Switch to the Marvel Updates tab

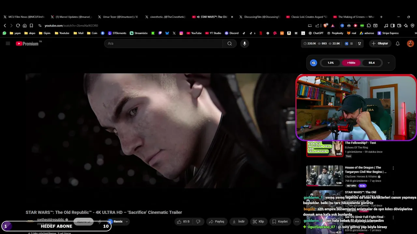click(x=71, y=17)
